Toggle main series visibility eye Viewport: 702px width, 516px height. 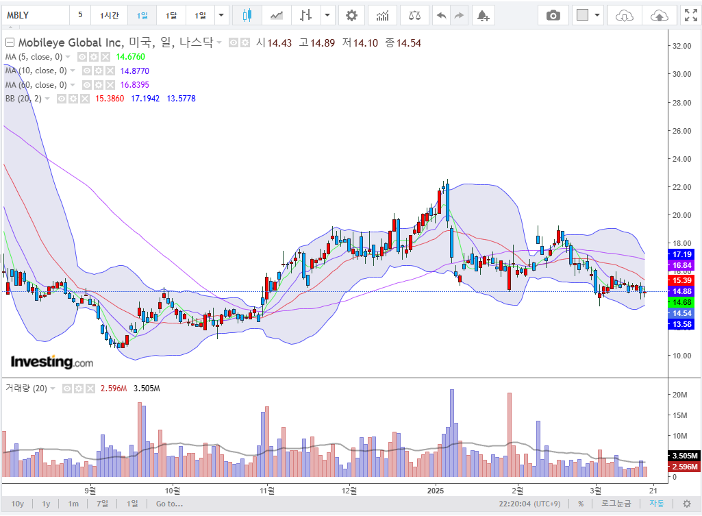[234, 43]
